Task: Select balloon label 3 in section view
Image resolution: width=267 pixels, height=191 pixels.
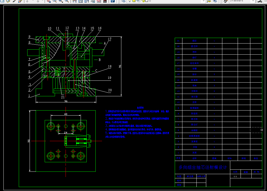Action: 30,84
